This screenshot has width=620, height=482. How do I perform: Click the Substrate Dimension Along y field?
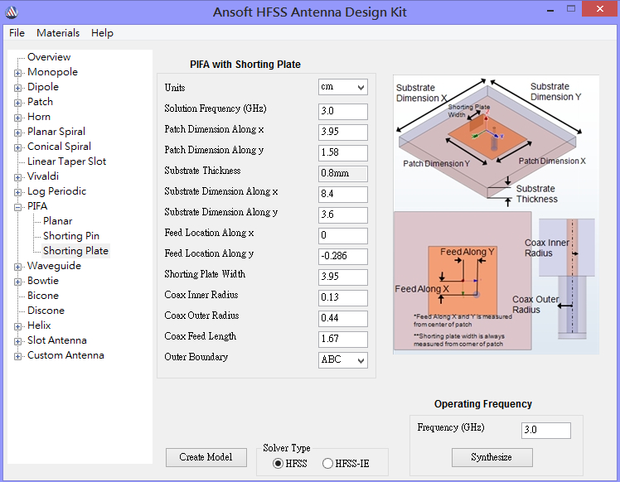pyautogui.click(x=343, y=215)
